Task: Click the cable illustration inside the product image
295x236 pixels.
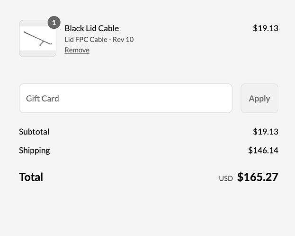Action: (38, 38)
